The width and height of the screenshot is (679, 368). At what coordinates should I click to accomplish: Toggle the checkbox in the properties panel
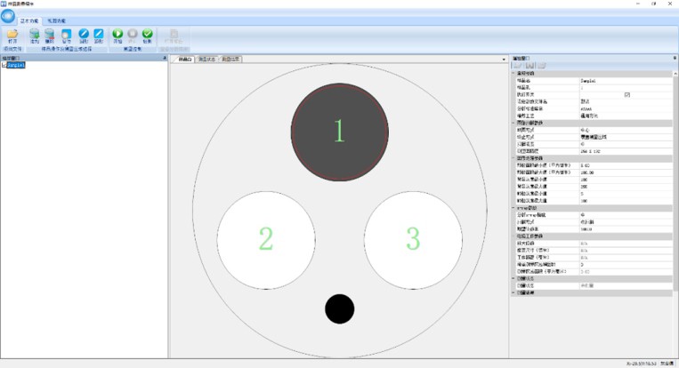point(627,94)
